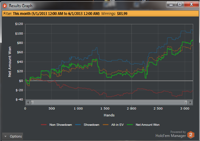Screen dimensions: 200x141
Task: Click the graph horizontal scrollbar track
Action: [x=109, y=102]
